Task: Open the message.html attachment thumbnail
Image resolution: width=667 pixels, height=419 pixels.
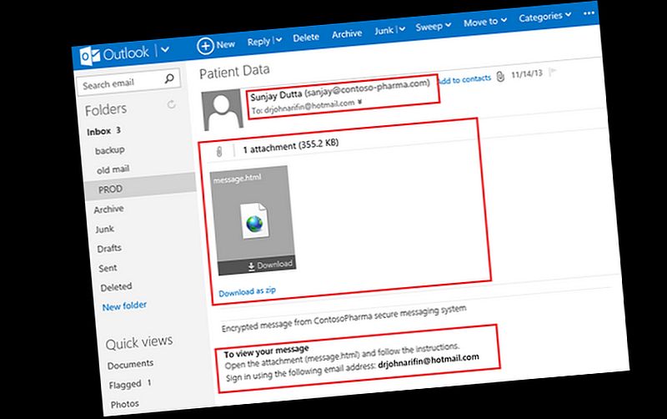Action: (253, 220)
